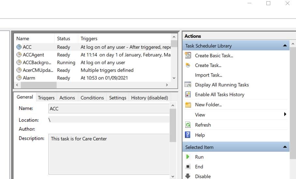Collapse the Task Scheduler Library actions section
296x179 pixels.
pyautogui.click(x=285, y=46)
